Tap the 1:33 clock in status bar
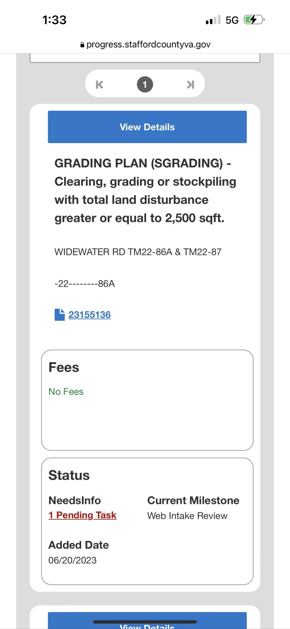290x629 pixels. (54, 20)
